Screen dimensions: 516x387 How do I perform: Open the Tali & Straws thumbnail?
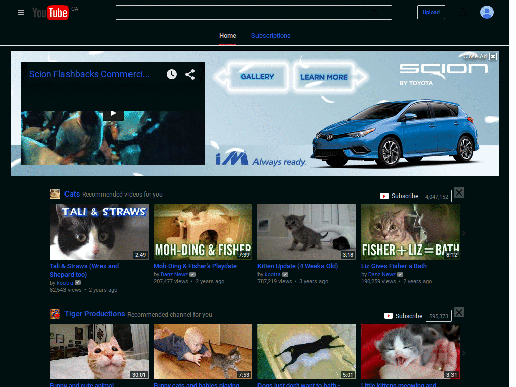point(99,232)
